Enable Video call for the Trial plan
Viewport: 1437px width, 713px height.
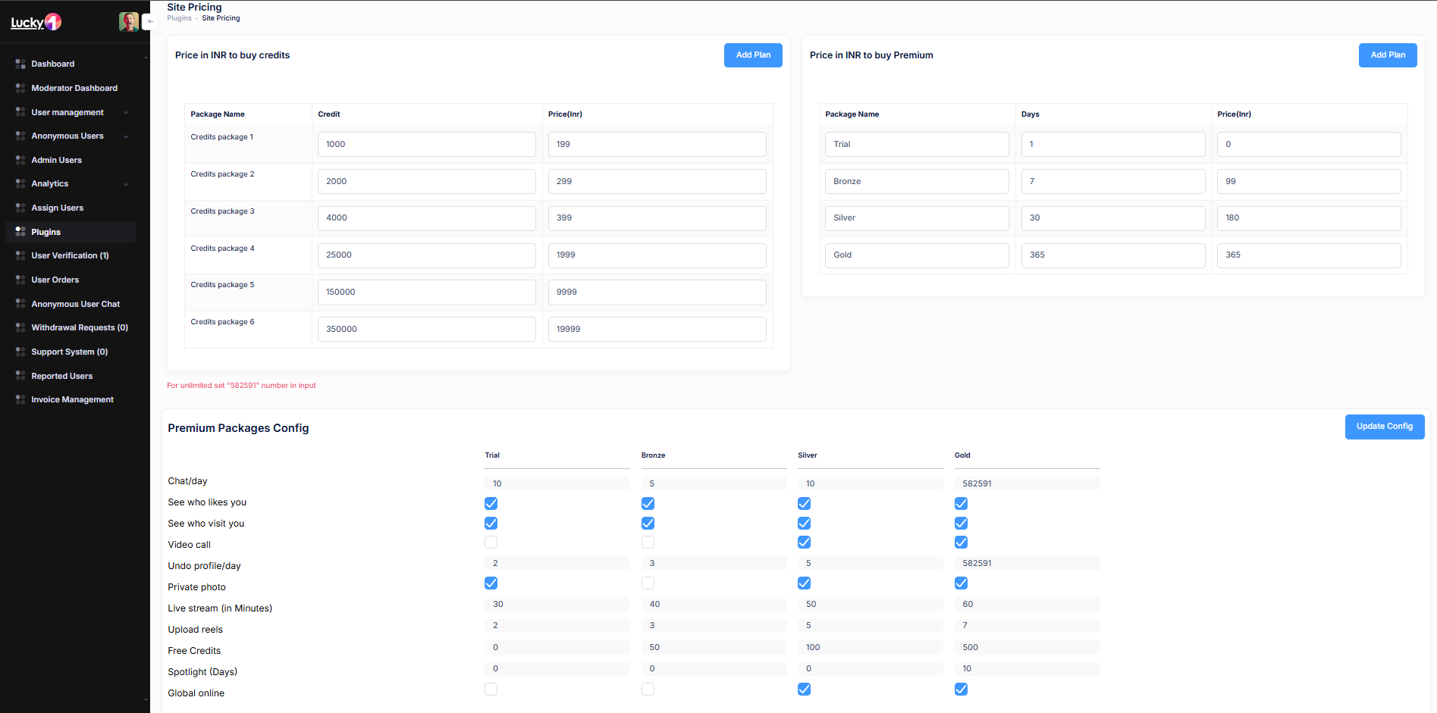tap(491, 543)
